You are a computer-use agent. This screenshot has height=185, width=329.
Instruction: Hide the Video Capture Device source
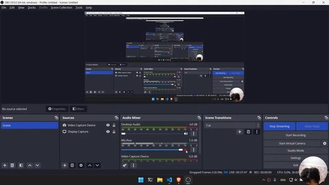click(x=108, y=125)
